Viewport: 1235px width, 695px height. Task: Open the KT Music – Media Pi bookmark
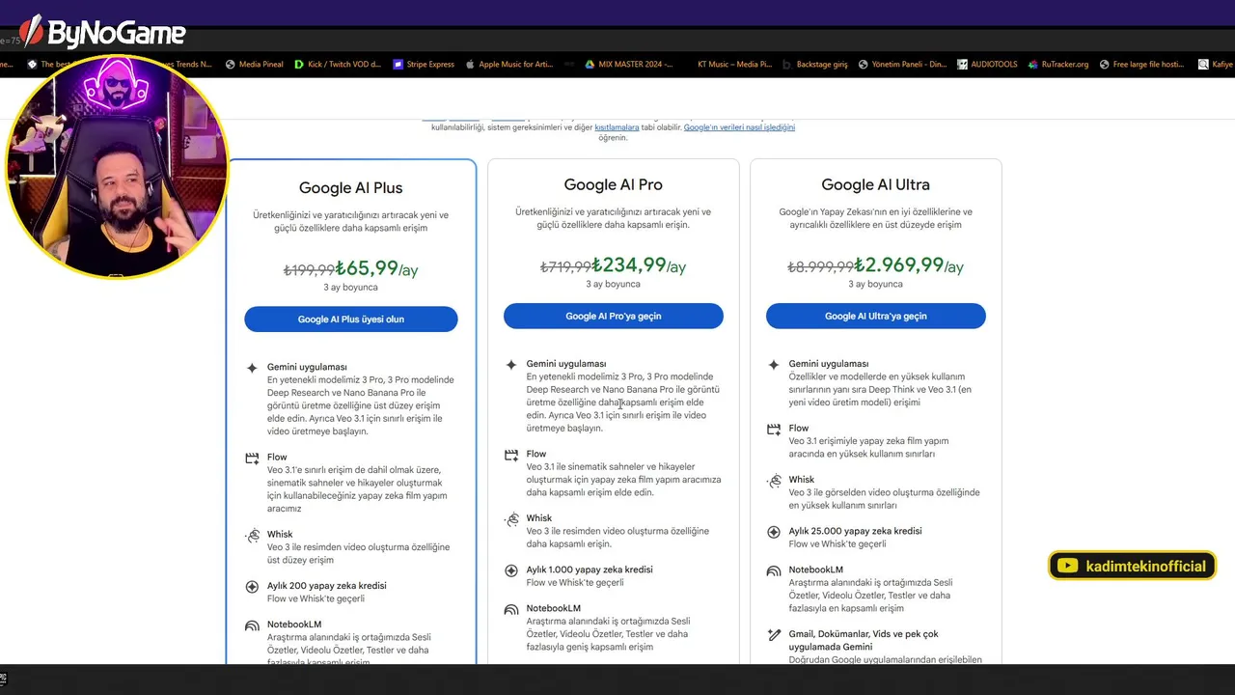[733, 65]
